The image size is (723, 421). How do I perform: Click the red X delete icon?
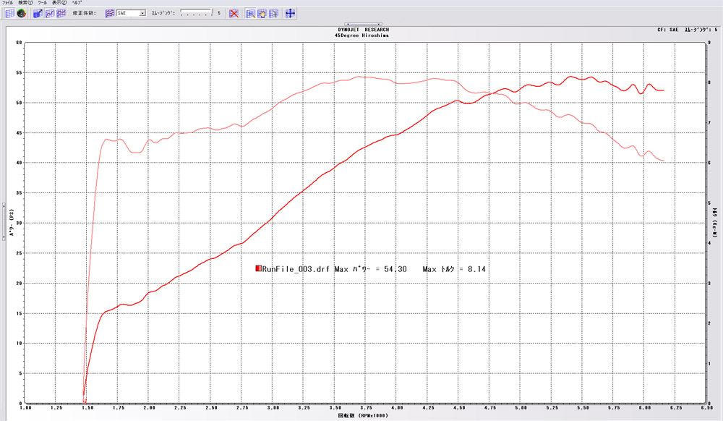click(x=234, y=13)
